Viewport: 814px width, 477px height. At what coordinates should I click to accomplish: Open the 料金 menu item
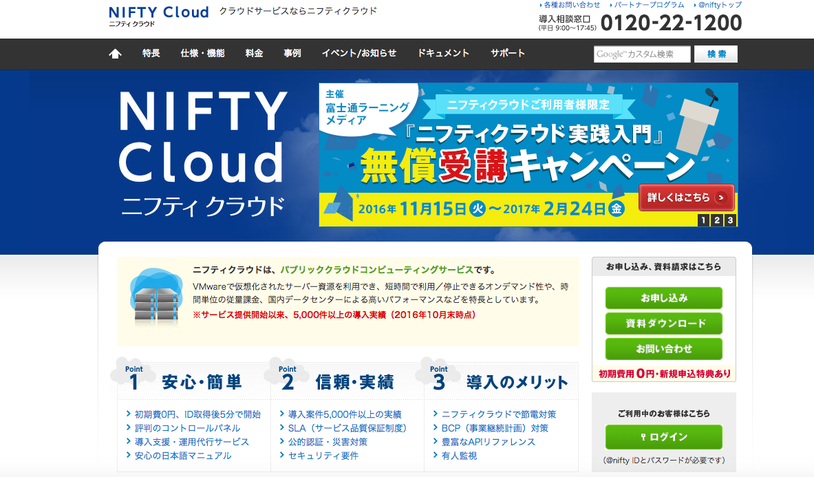[x=254, y=54]
